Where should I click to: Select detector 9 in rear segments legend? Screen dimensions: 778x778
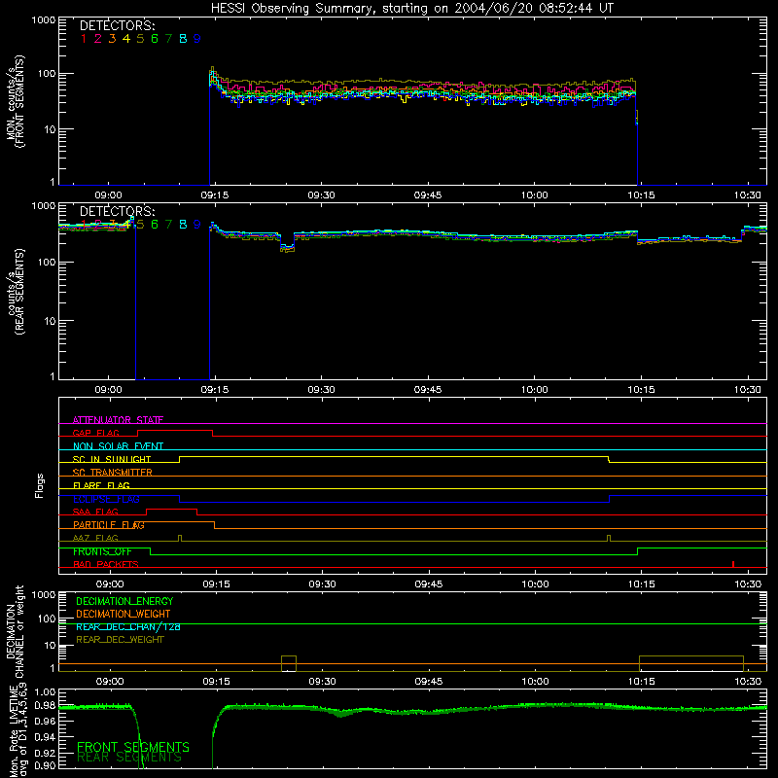(x=197, y=225)
